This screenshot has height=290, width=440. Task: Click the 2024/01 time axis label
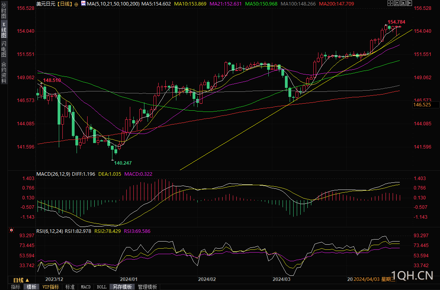coord(129,279)
